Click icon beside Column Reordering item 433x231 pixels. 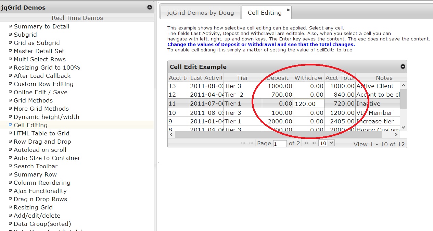click(x=10, y=182)
